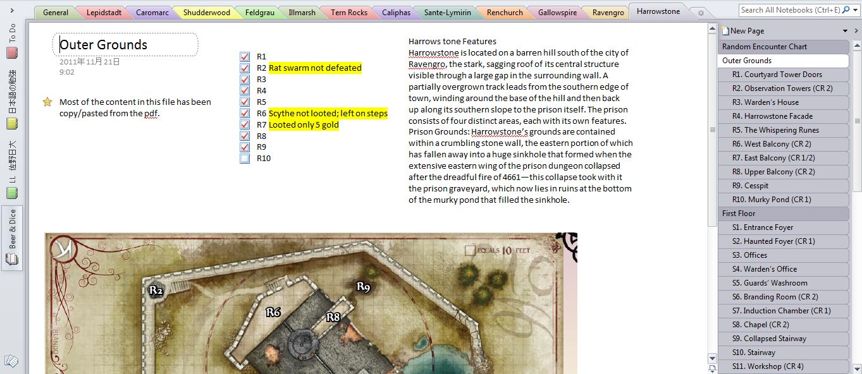
Task: Open the Random Encounter Chart page
Action: [784, 47]
